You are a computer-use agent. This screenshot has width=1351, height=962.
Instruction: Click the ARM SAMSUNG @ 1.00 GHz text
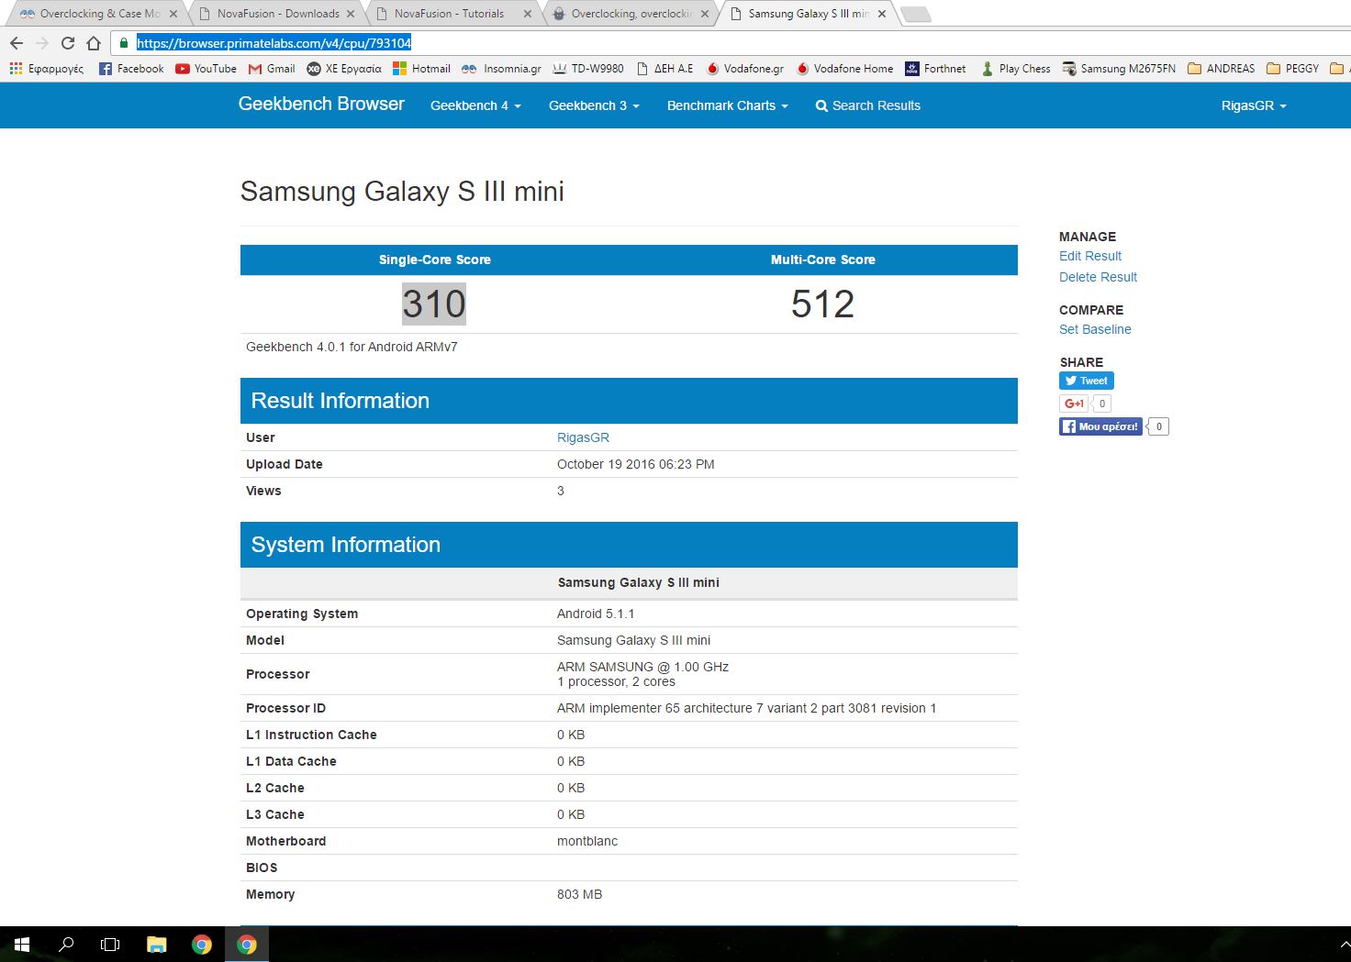[x=642, y=667]
